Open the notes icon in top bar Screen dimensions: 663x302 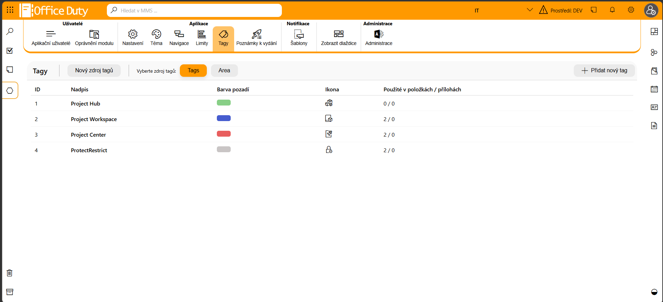[594, 10]
